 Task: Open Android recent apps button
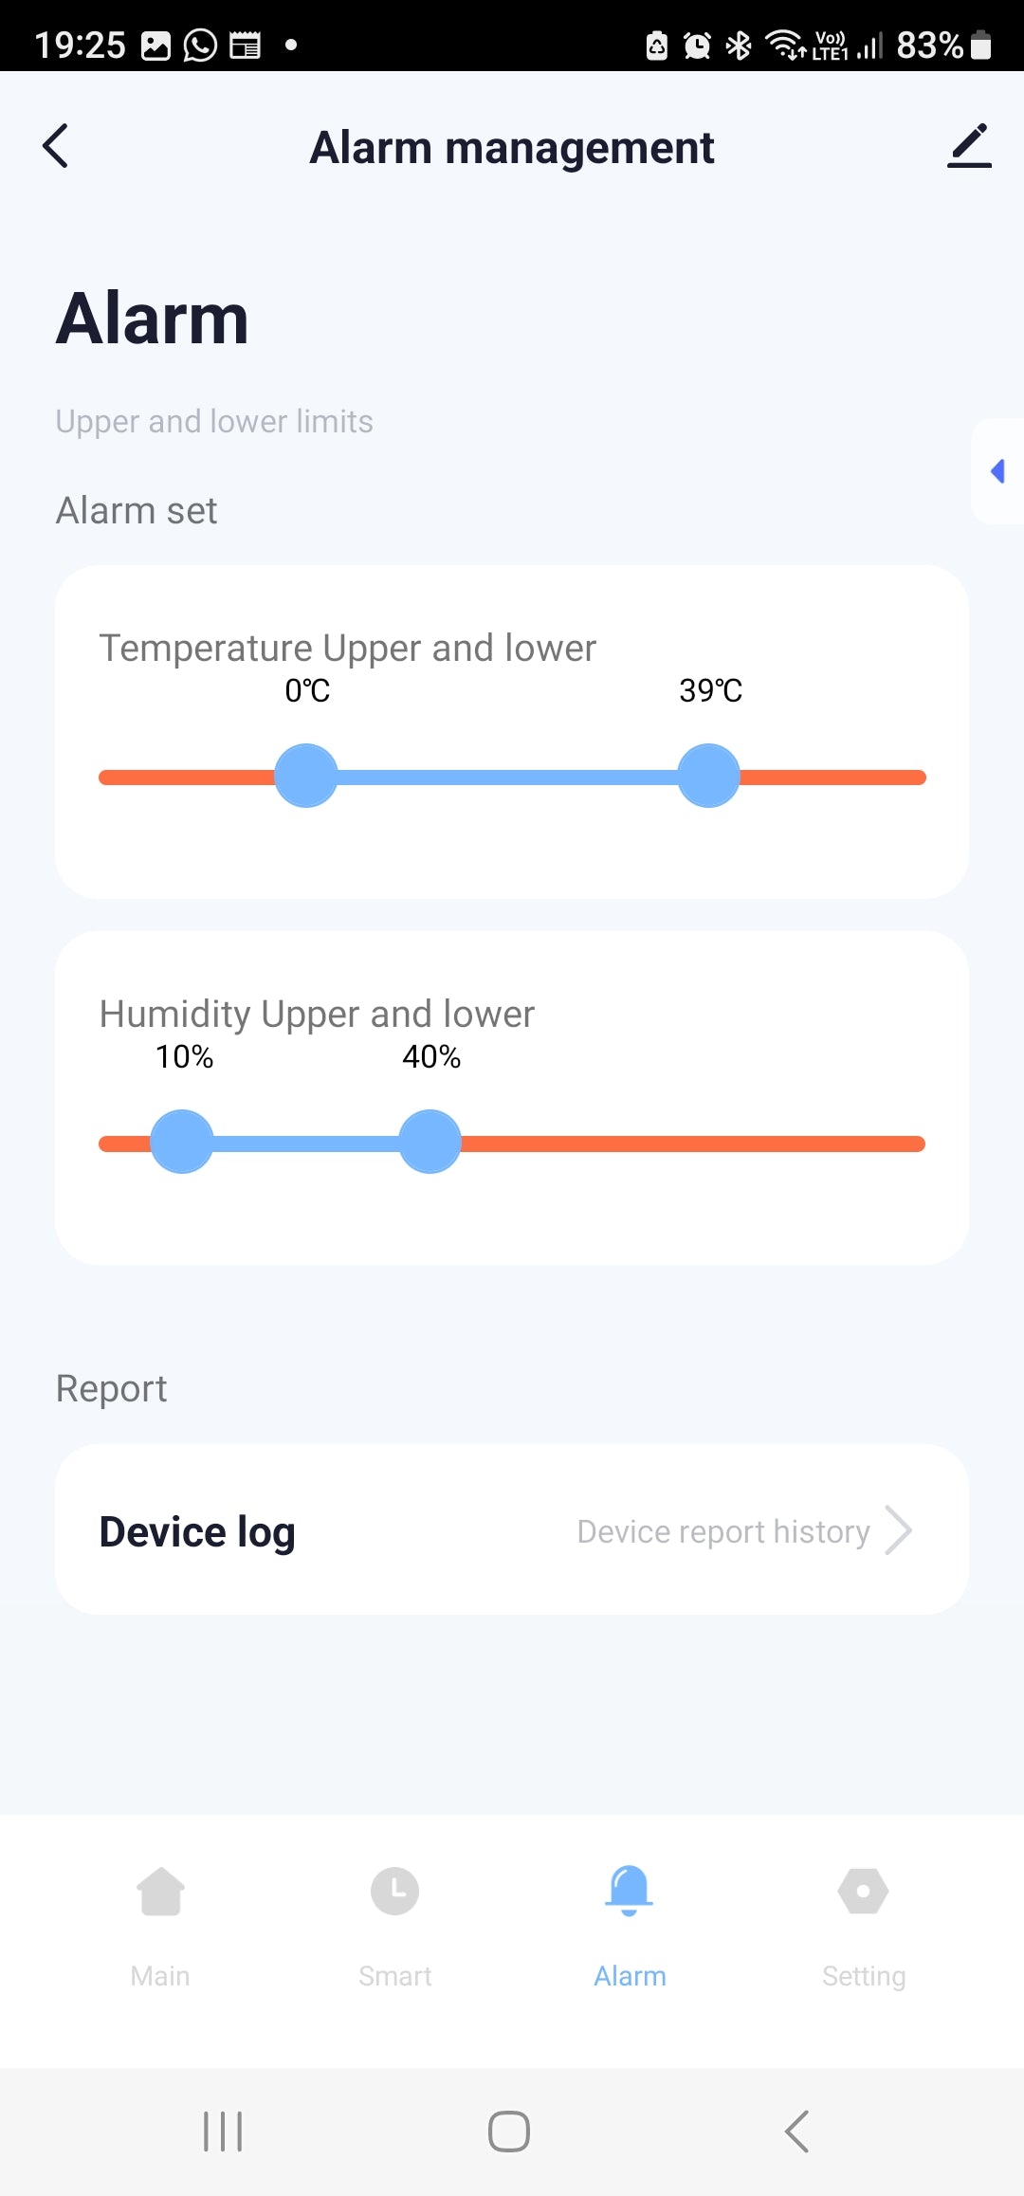coord(224,2132)
